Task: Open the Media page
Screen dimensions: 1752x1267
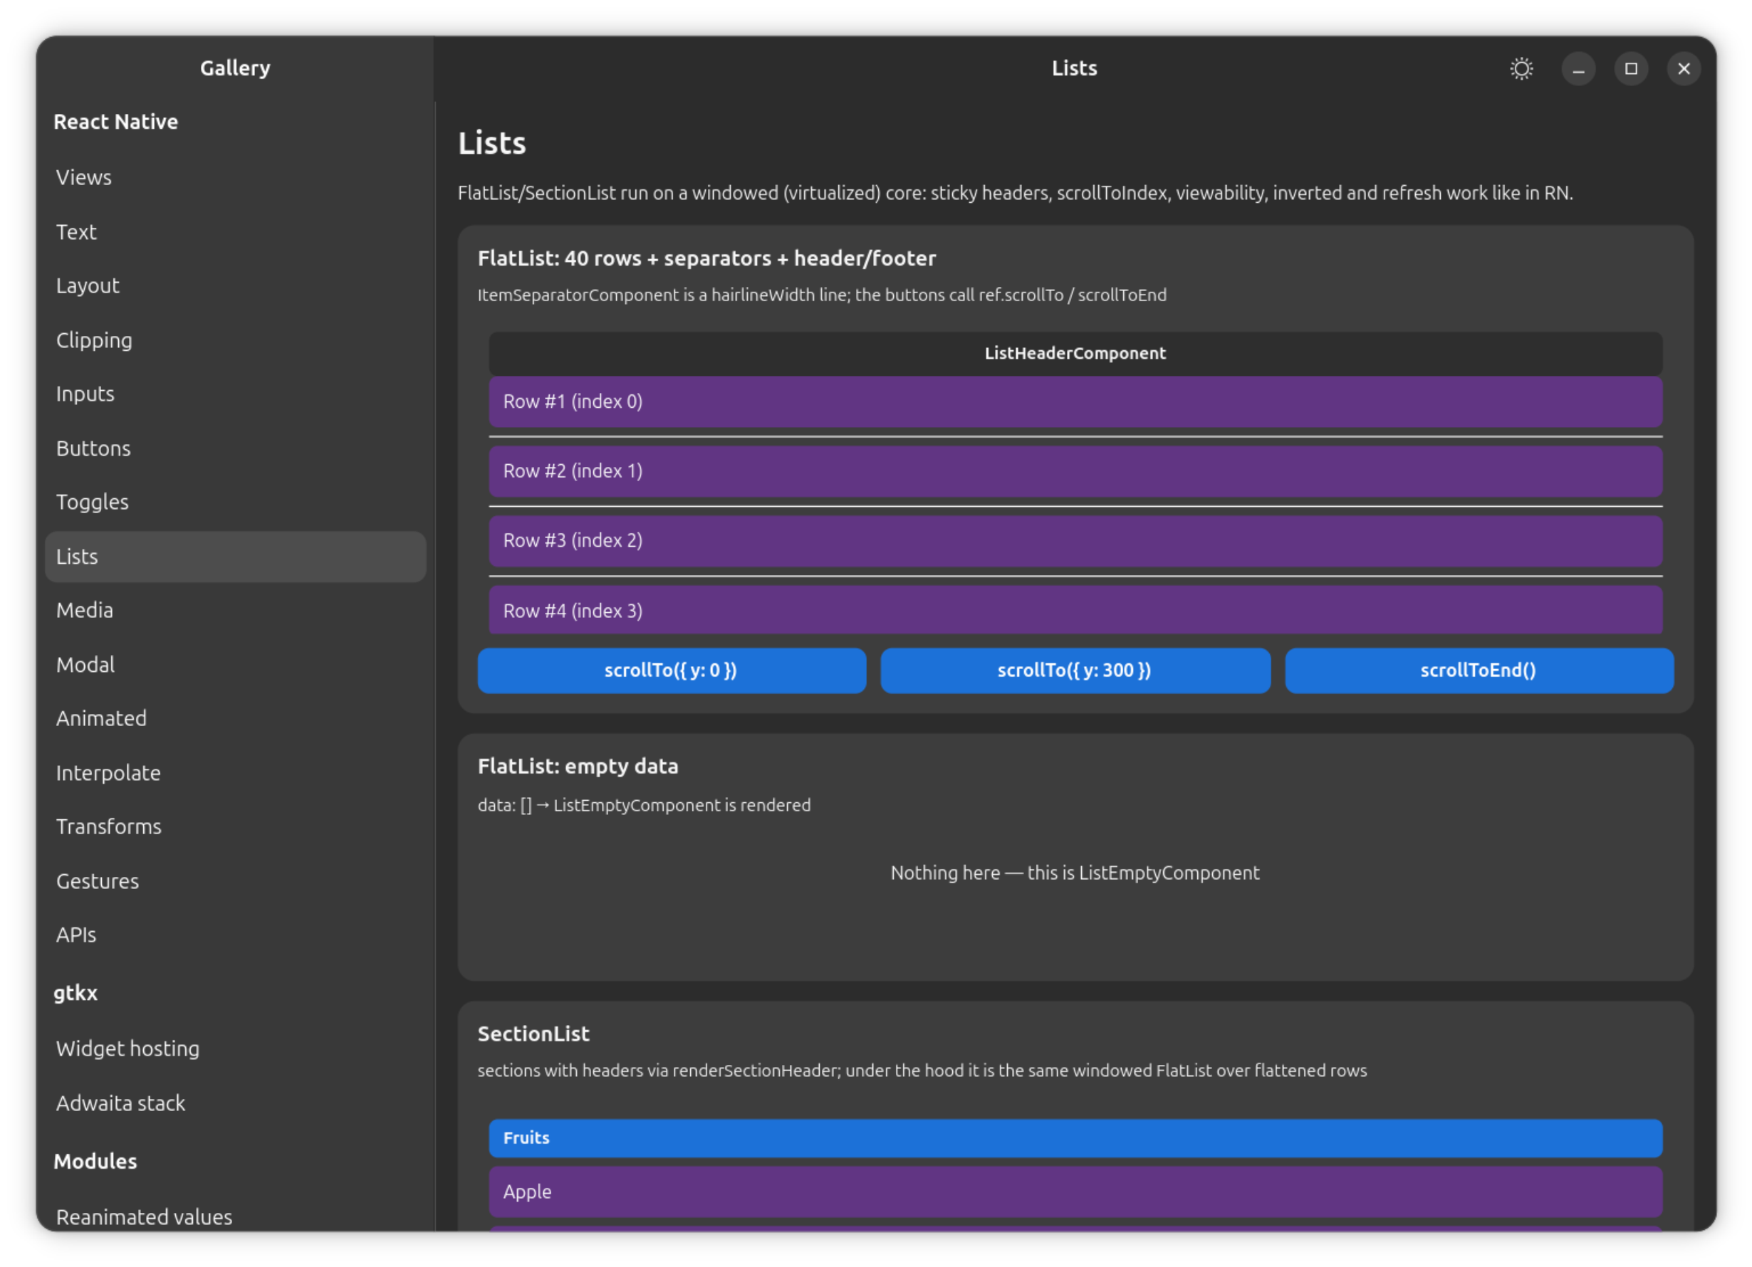Action: point(236,610)
